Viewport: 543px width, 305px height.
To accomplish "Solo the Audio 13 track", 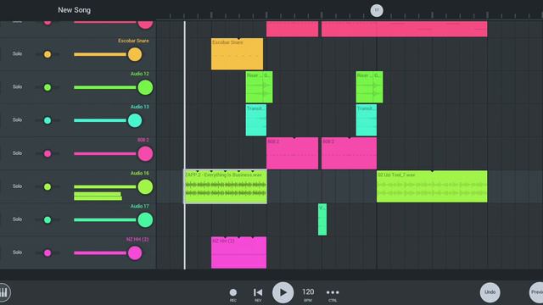I will pos(17,120).
